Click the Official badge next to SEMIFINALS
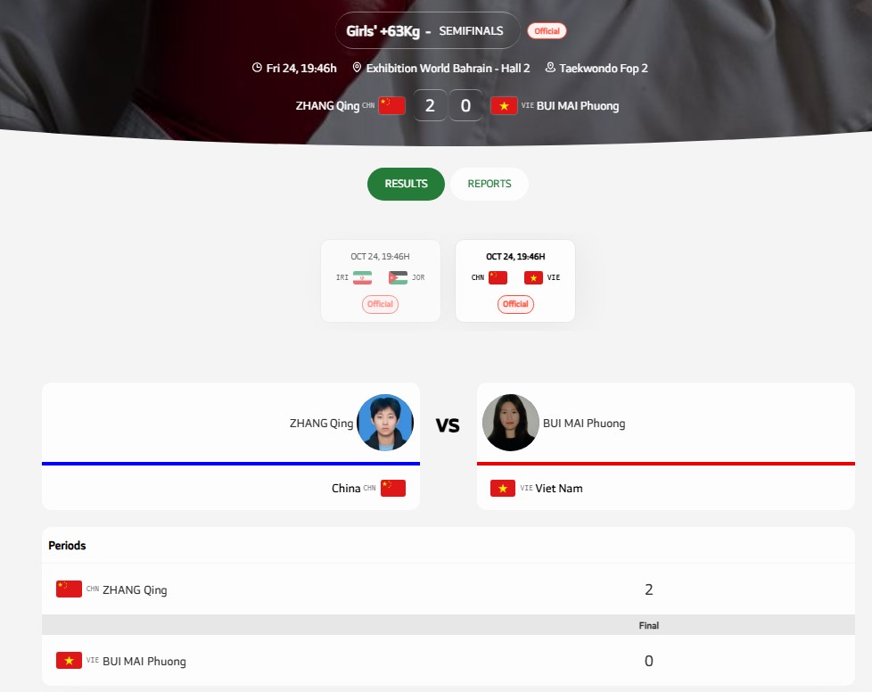Image resolution: width=872 pixels, height=692 pixels. click(x=547, y=31)
